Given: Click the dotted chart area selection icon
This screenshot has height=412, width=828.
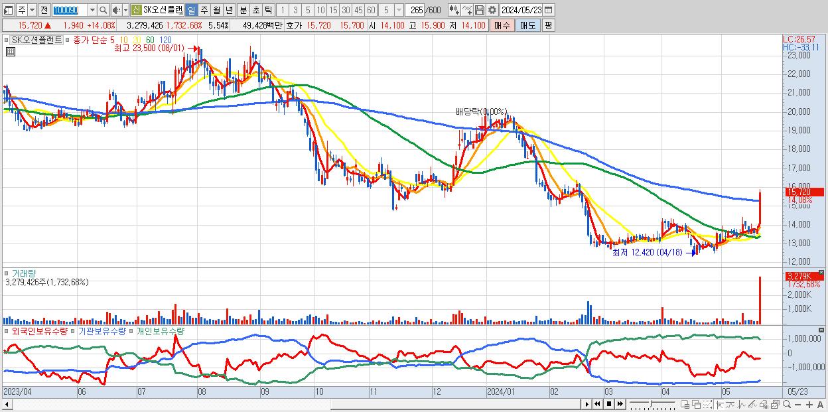Looking at the screenshot, I should pos(707,404).
